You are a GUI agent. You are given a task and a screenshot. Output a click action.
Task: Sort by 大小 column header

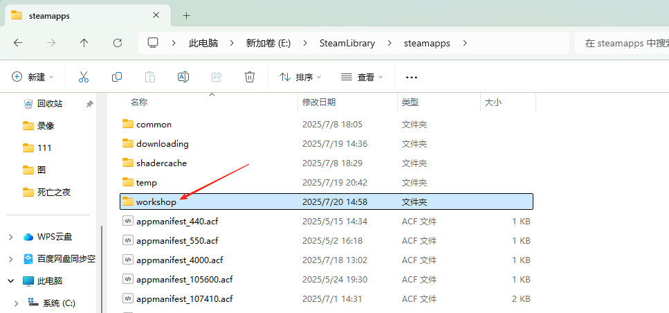point(493,102)
